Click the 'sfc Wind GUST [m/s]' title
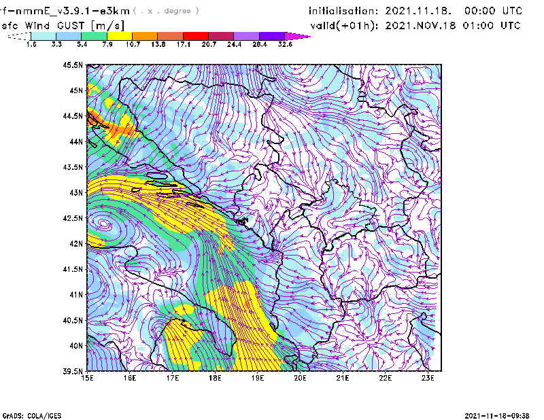Screen dimensions: 544x420 (63, 26)
